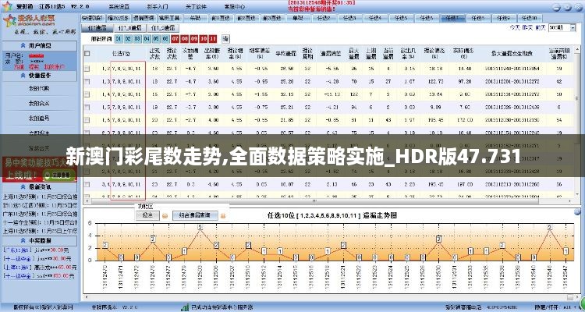
Task: Tick checkbox for row 1,2,7,8,9,10,11
Action: [87, 69]
